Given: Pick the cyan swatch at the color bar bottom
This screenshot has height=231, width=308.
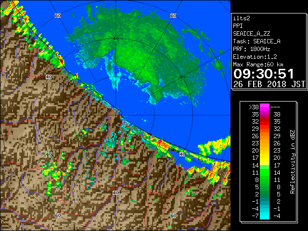Looking at the screenshot, I should click(265, 216).
